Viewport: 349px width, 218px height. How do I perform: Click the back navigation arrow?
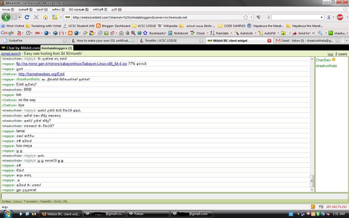tap(6, 17)
